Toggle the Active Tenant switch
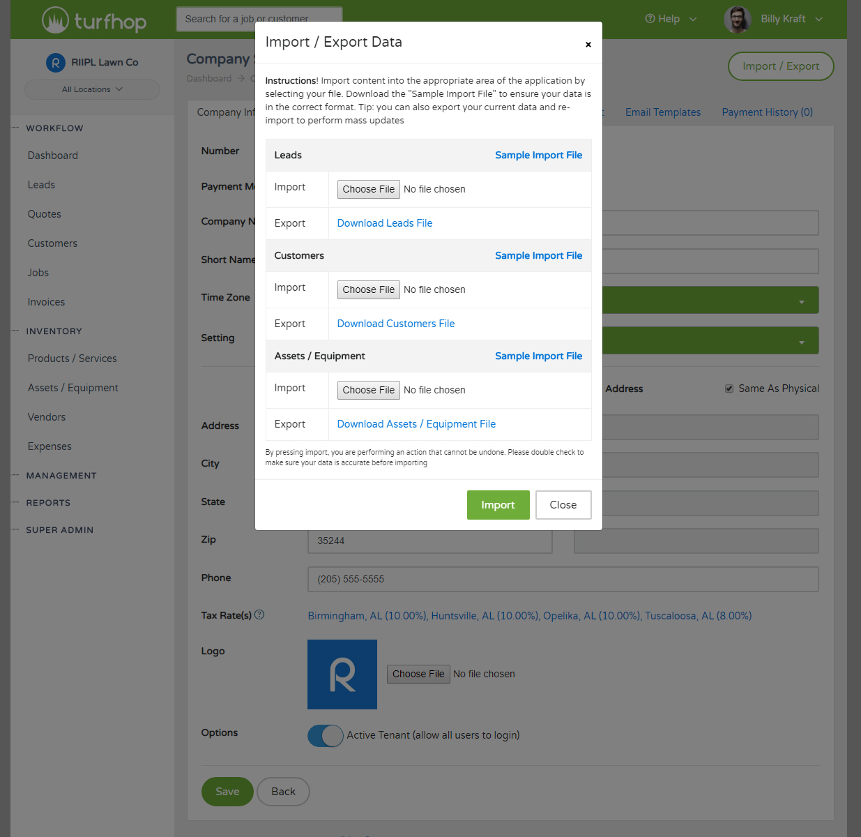 click(326, 736)
